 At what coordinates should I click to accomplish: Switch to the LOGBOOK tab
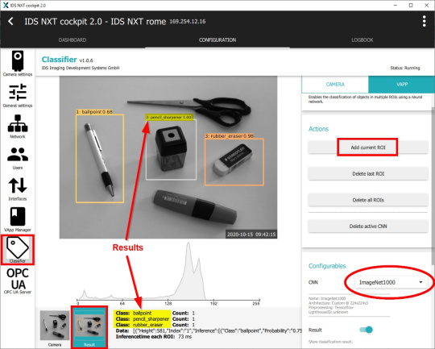[362, 40]
